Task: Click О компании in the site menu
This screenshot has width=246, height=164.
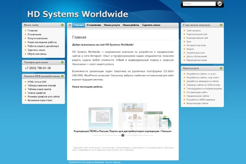Action: [34, 34]
